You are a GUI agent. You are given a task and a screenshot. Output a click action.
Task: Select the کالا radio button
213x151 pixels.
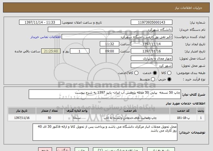[169, 73]
